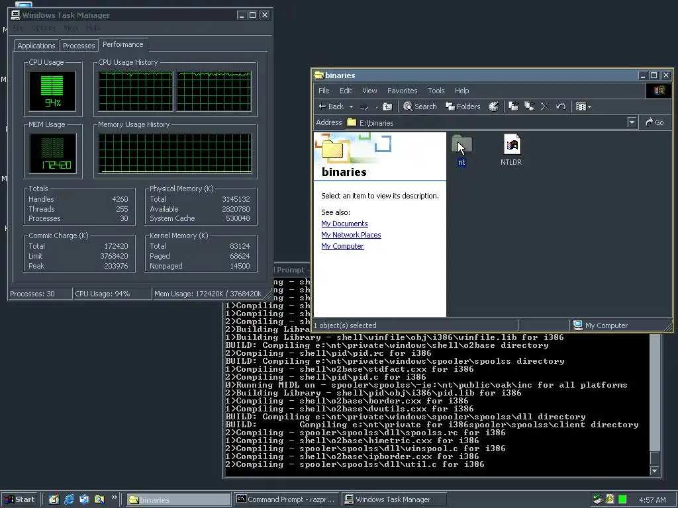The width and height of the screenshot is (678, 508).
Task: Switch to the Applications tab
Action: (36, 46)
